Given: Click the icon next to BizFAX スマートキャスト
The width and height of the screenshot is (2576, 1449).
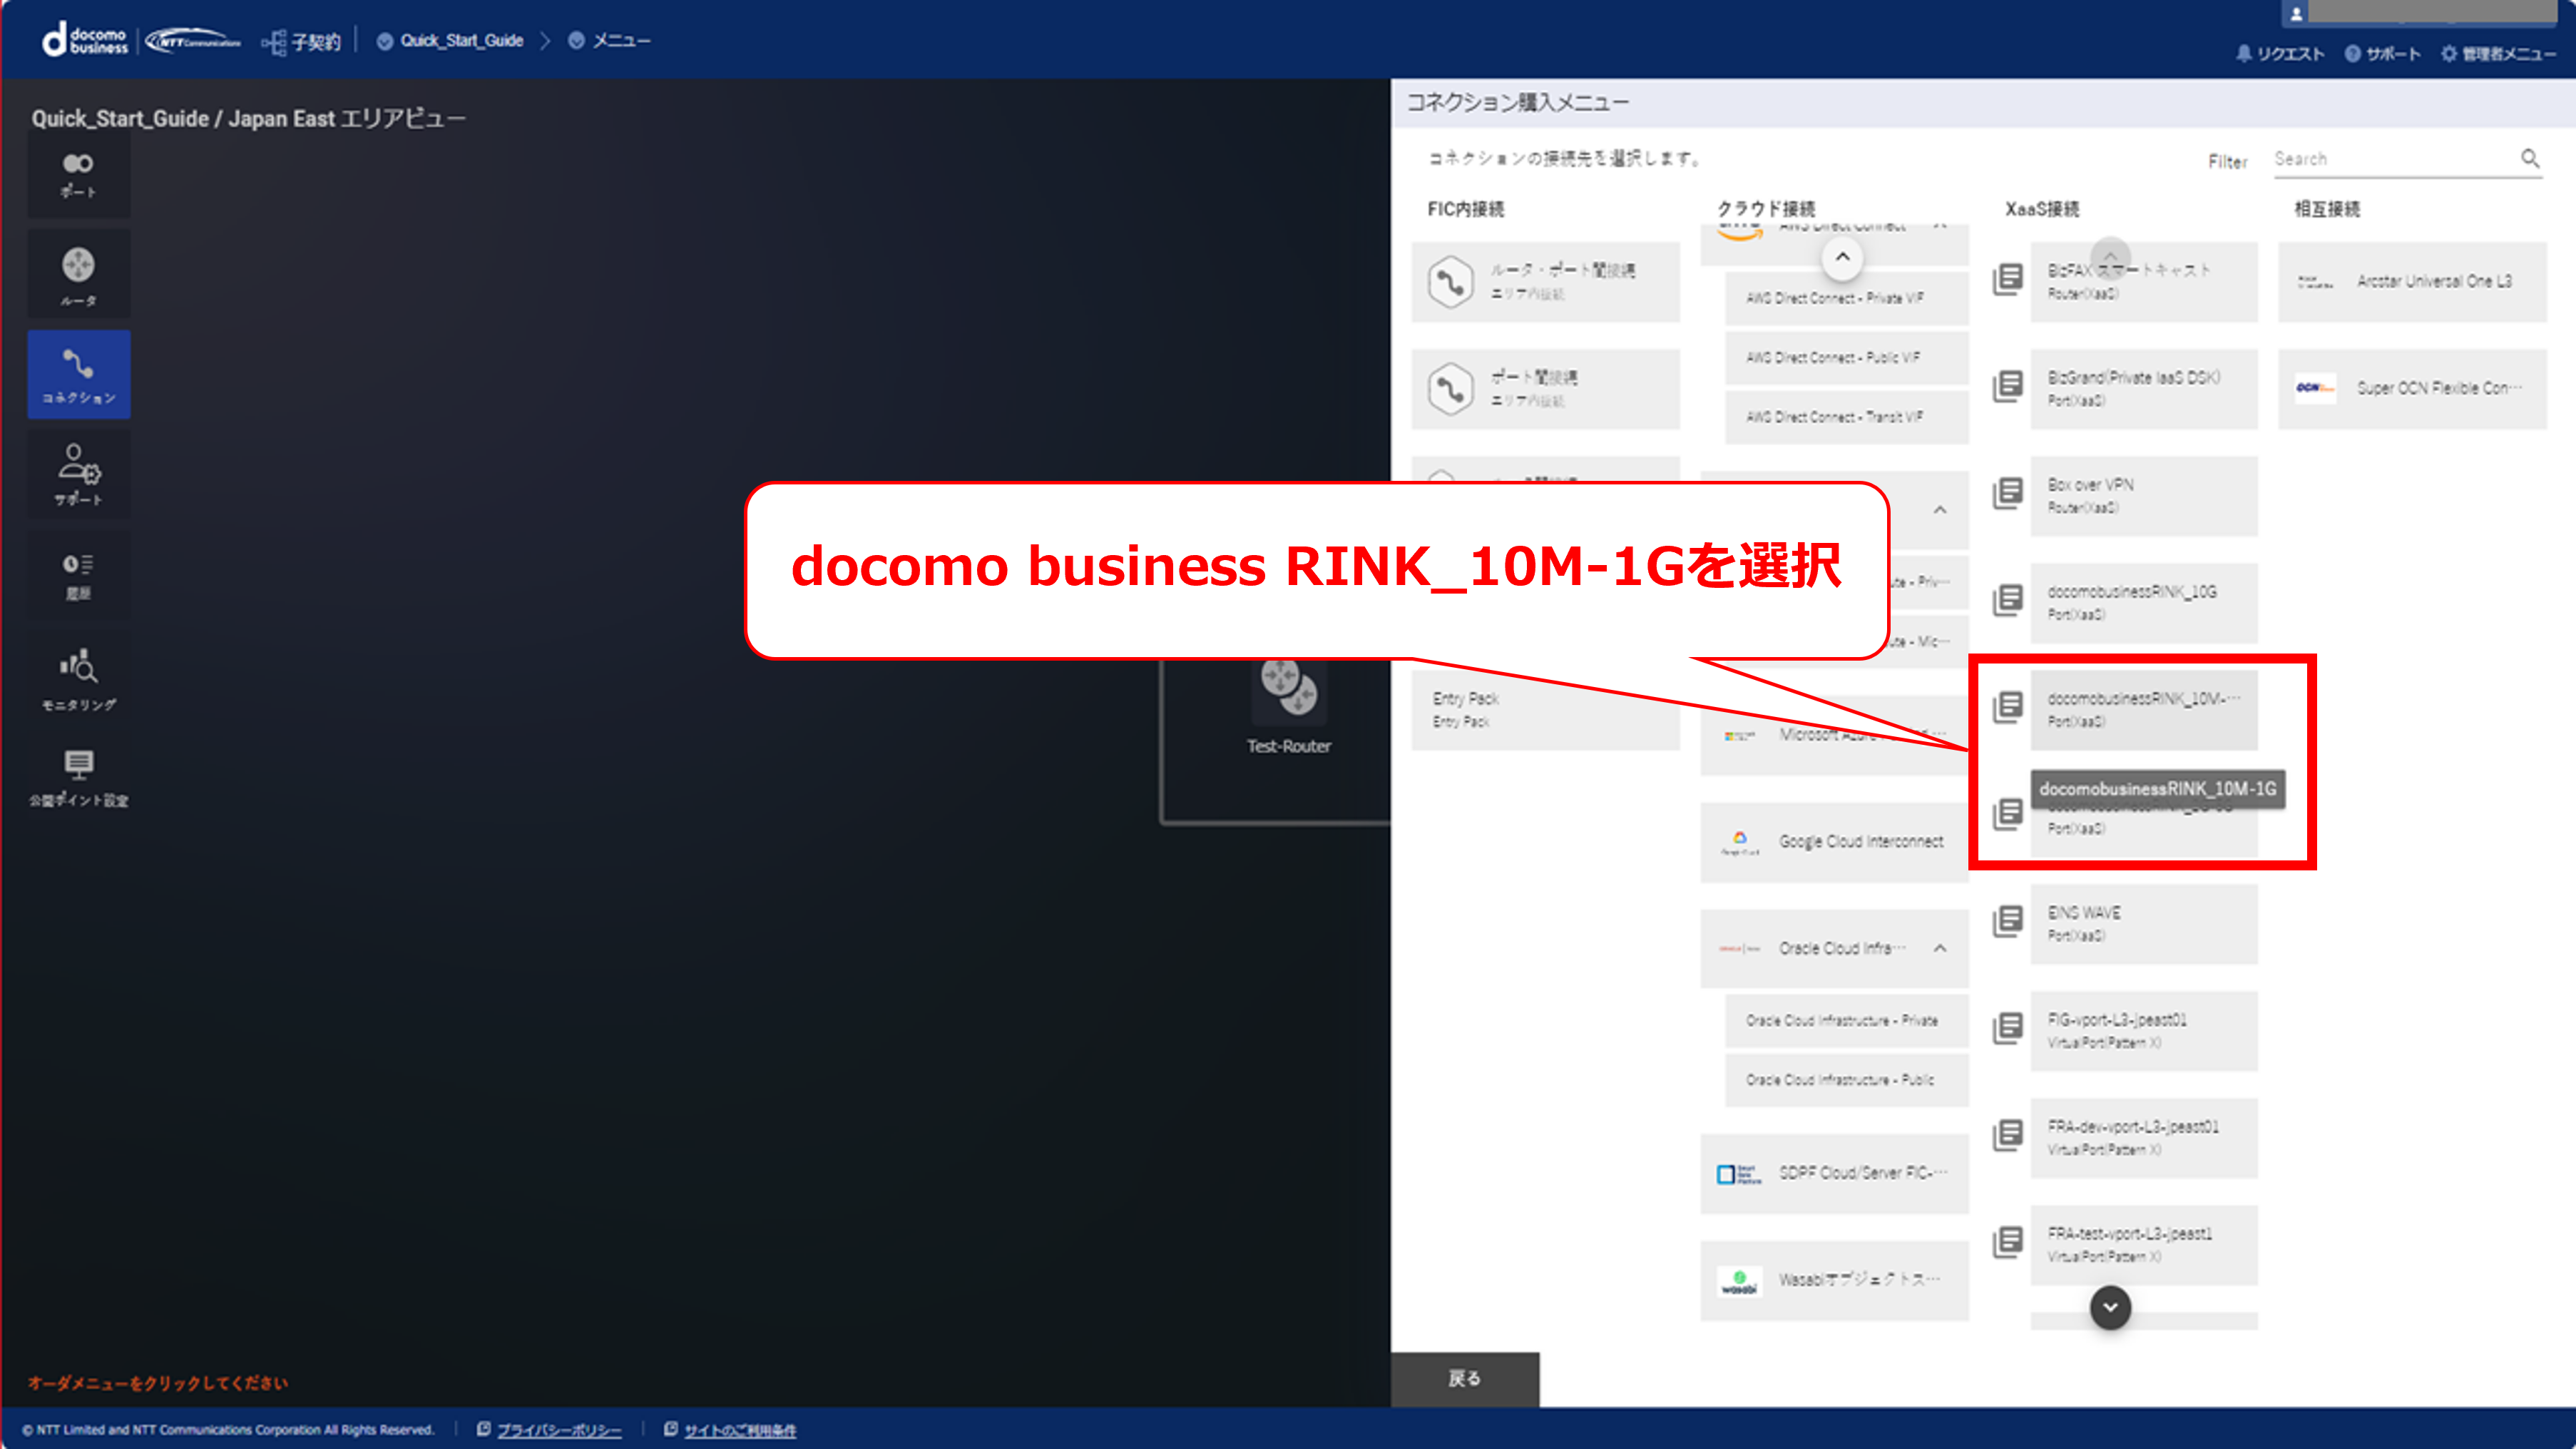Looking at the screenshot, I should (x=2007, y=279).
